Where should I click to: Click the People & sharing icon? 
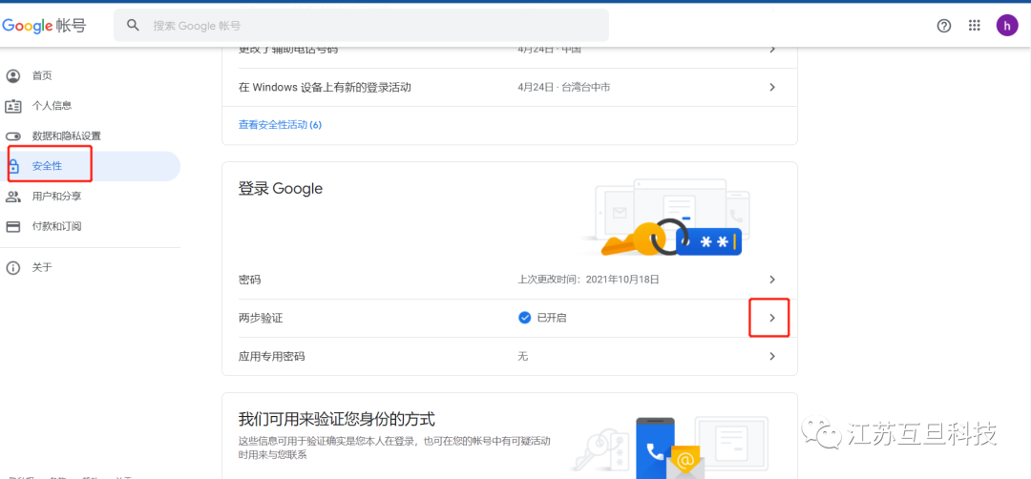[x=13, y=197]
